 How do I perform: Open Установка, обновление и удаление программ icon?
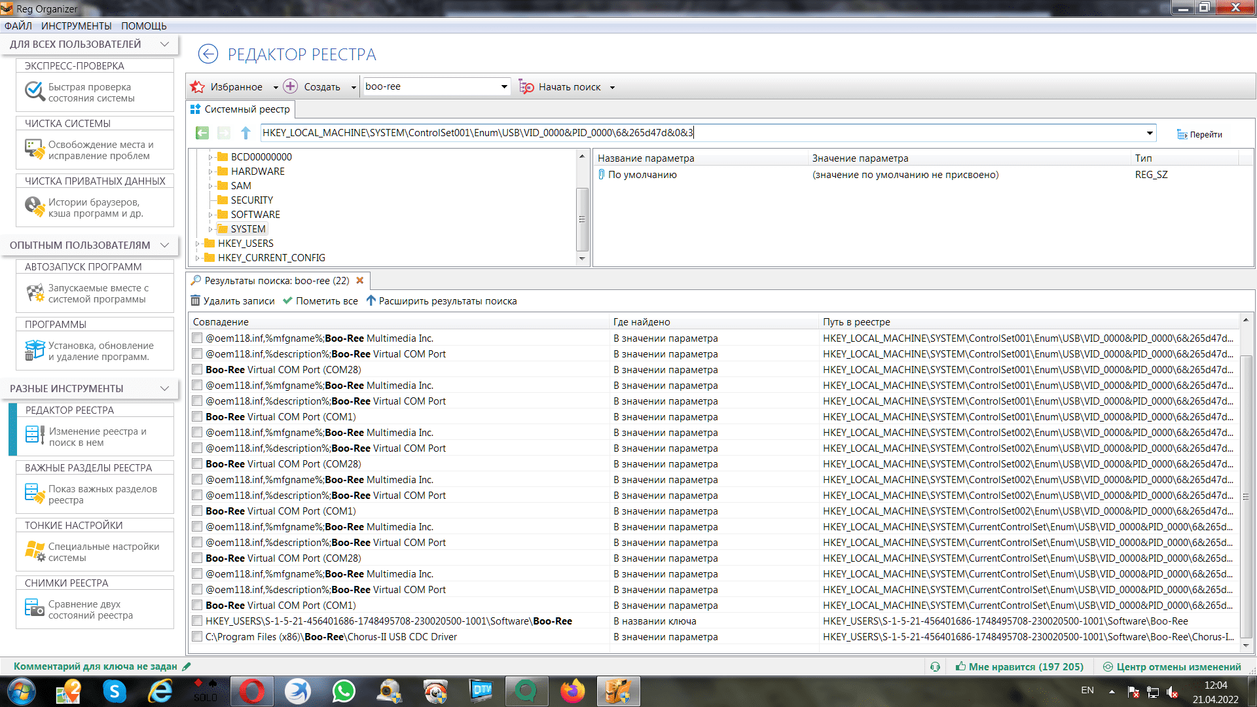[34, 350]
